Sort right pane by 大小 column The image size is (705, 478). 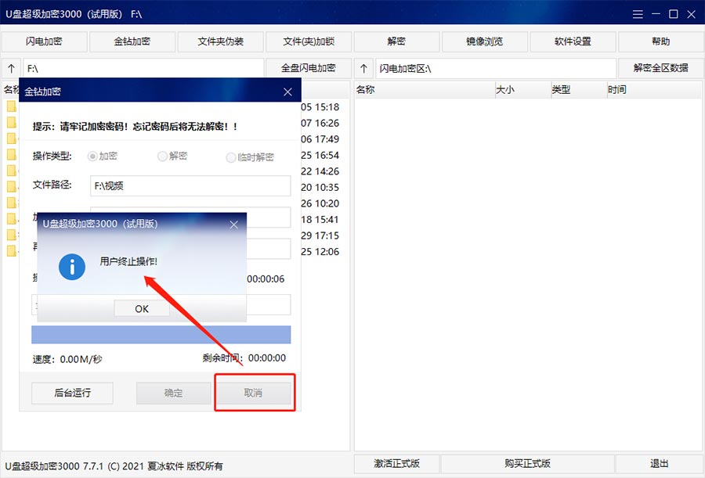pos(523,90)
